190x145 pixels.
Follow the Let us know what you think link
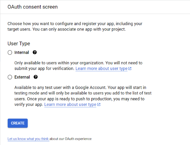pos(28,139)
